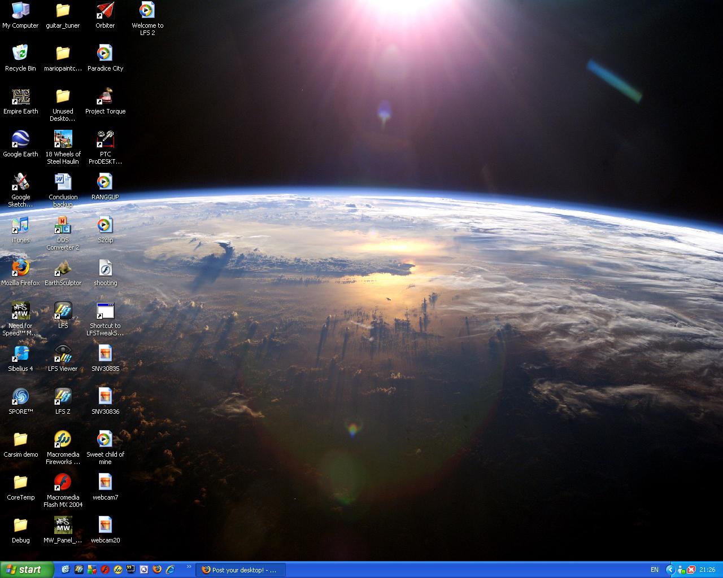Select the Empire Earth shortcut
Image resolution: width=723 pixels, height=578 pixels.
coord(20,101)
